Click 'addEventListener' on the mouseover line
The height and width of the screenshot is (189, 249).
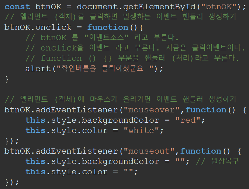point(77,110)
